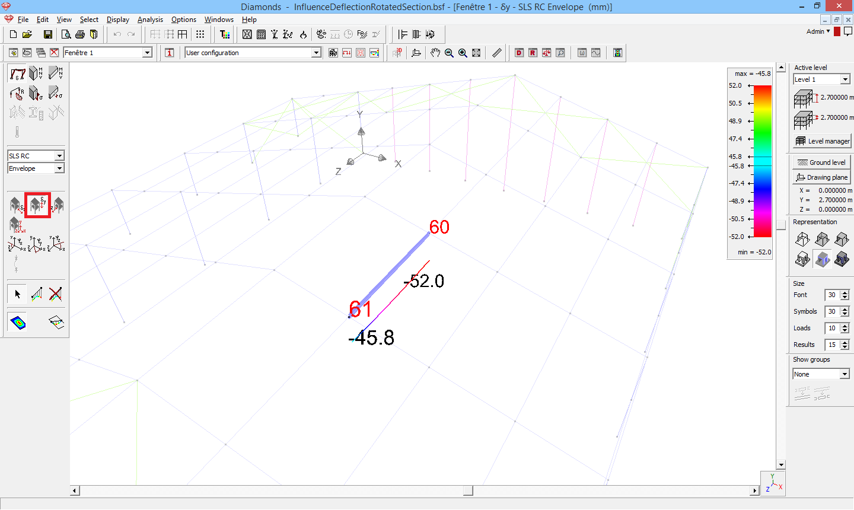Create a new file with toolbar icon
The width and height of the screenshot is (854, 510).
coord(13,34)
